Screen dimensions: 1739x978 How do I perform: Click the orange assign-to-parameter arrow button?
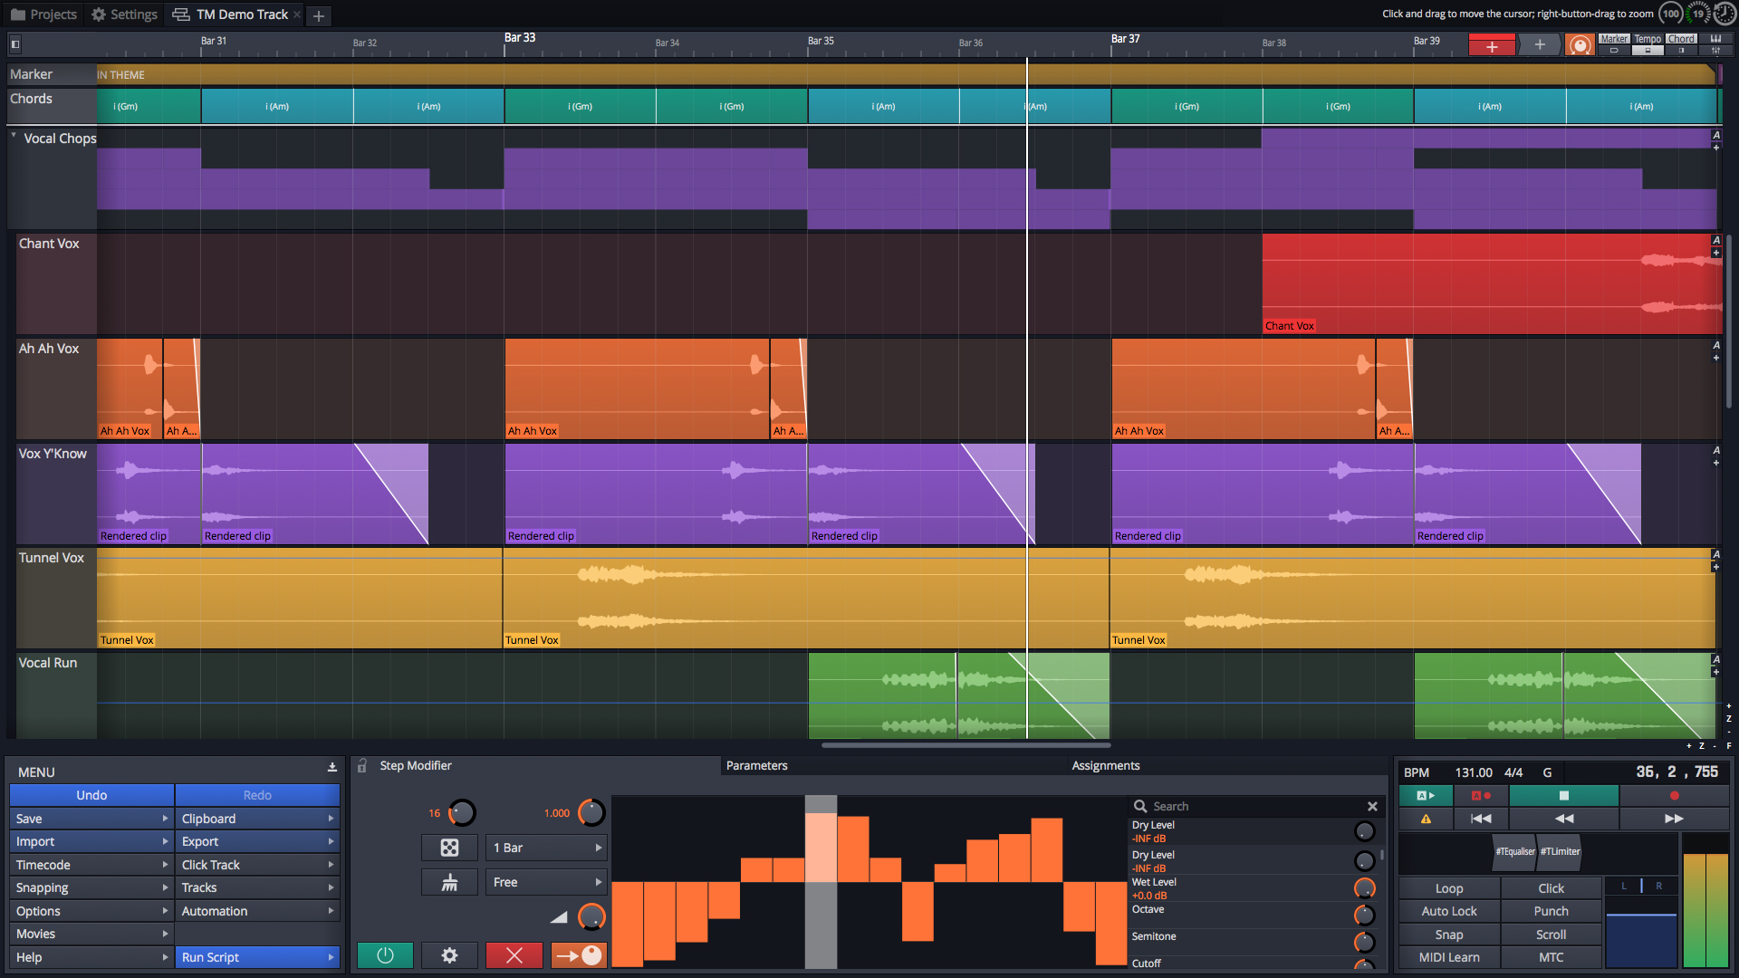579,955
